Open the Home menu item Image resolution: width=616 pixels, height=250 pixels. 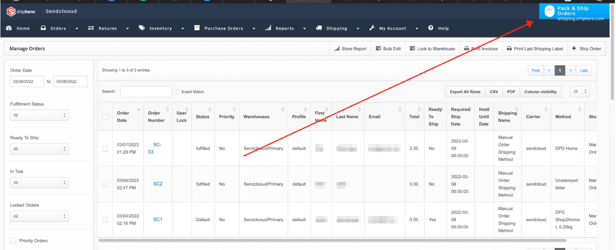coord(23,28)
